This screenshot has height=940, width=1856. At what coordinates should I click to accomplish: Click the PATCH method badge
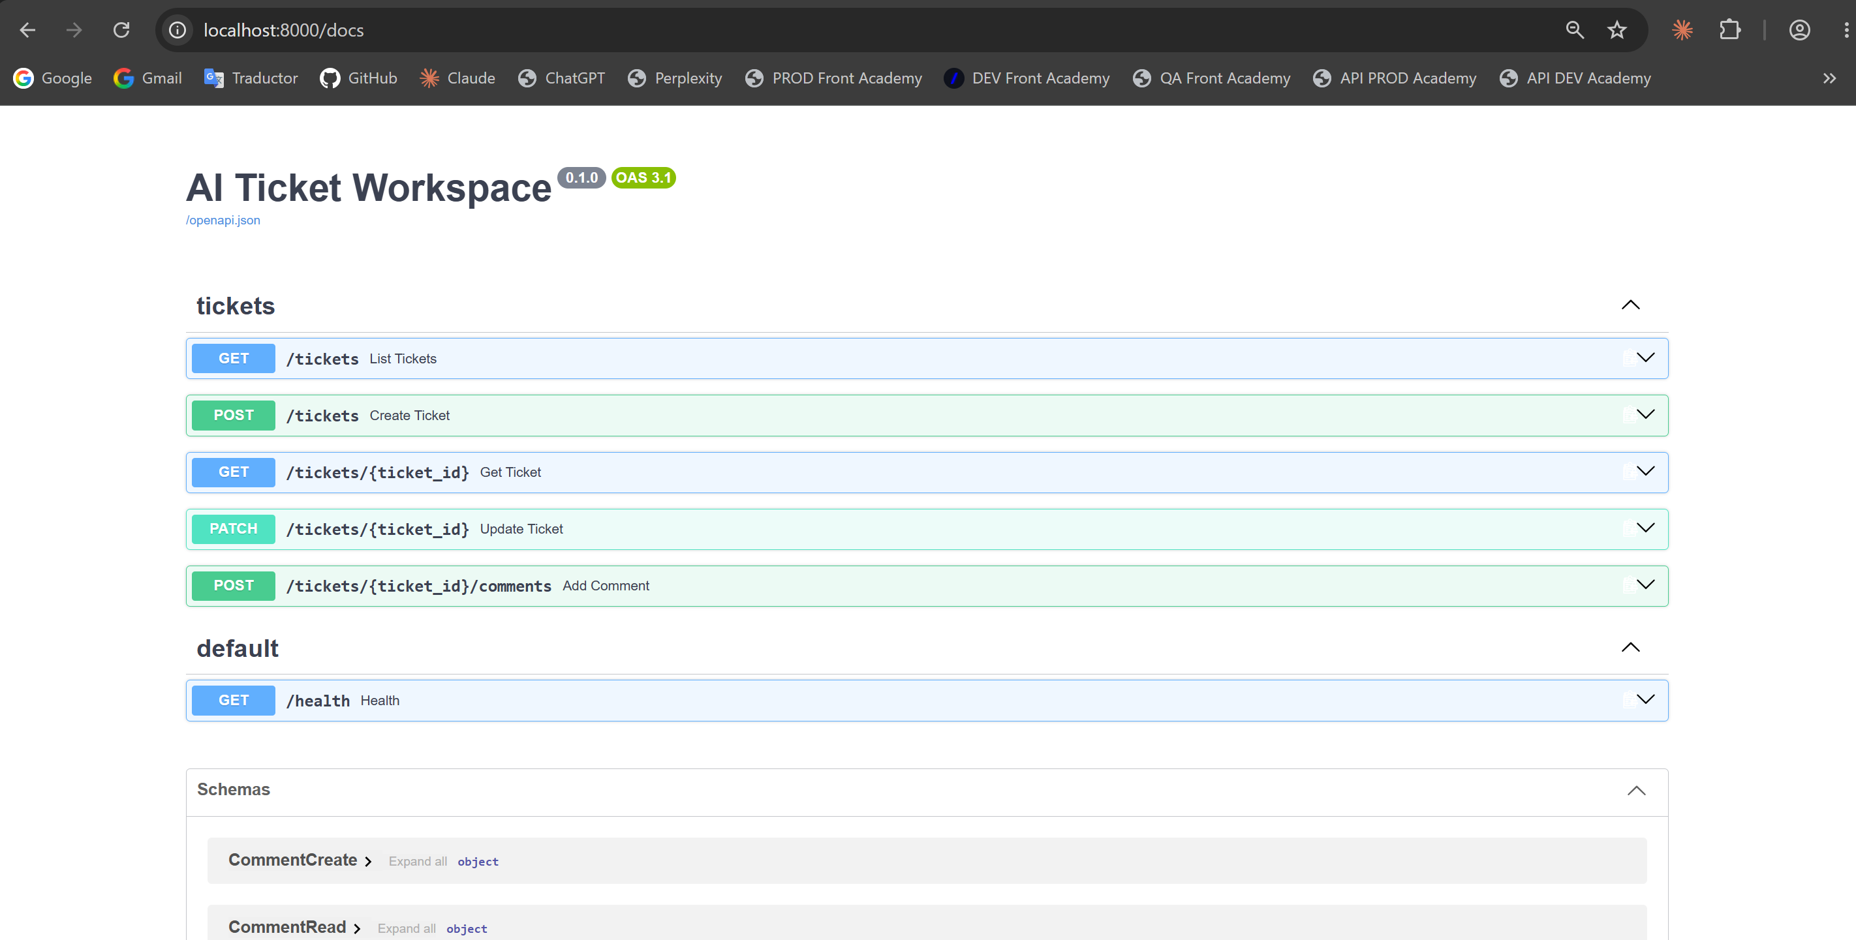coord(234,528)
